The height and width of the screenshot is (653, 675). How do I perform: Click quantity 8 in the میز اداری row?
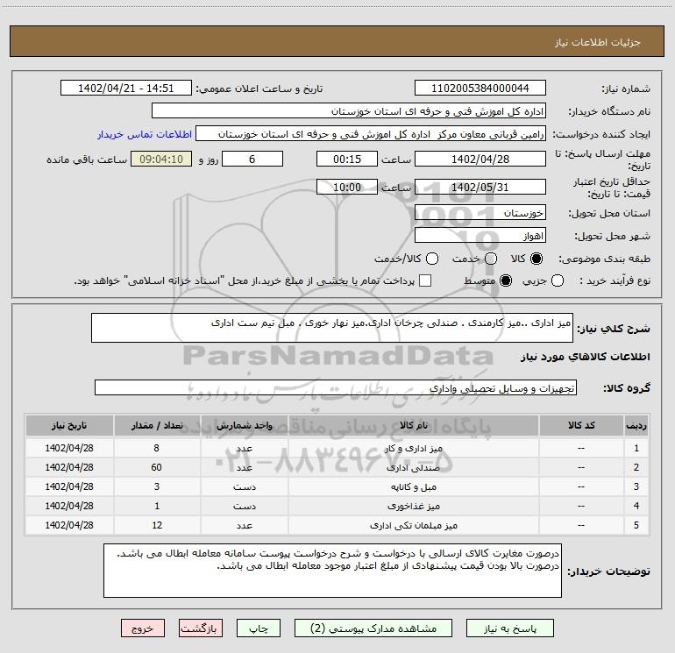[157, 448]
